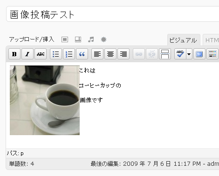
Task: Click the unlink broken chain icon
Action: 152,54
